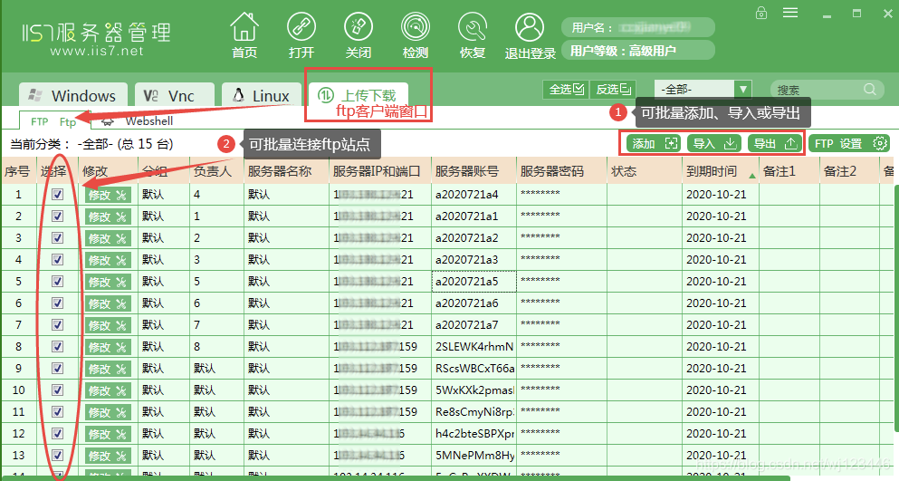Click 修改 button in row 5
Image resolution: width=899 pixels, height=481 pixels.
(108, 283)
